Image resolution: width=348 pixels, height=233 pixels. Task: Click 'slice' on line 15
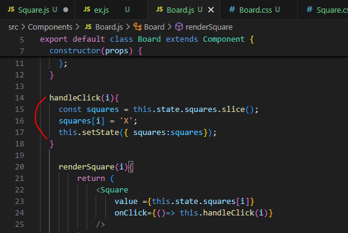tap(233, 110)
